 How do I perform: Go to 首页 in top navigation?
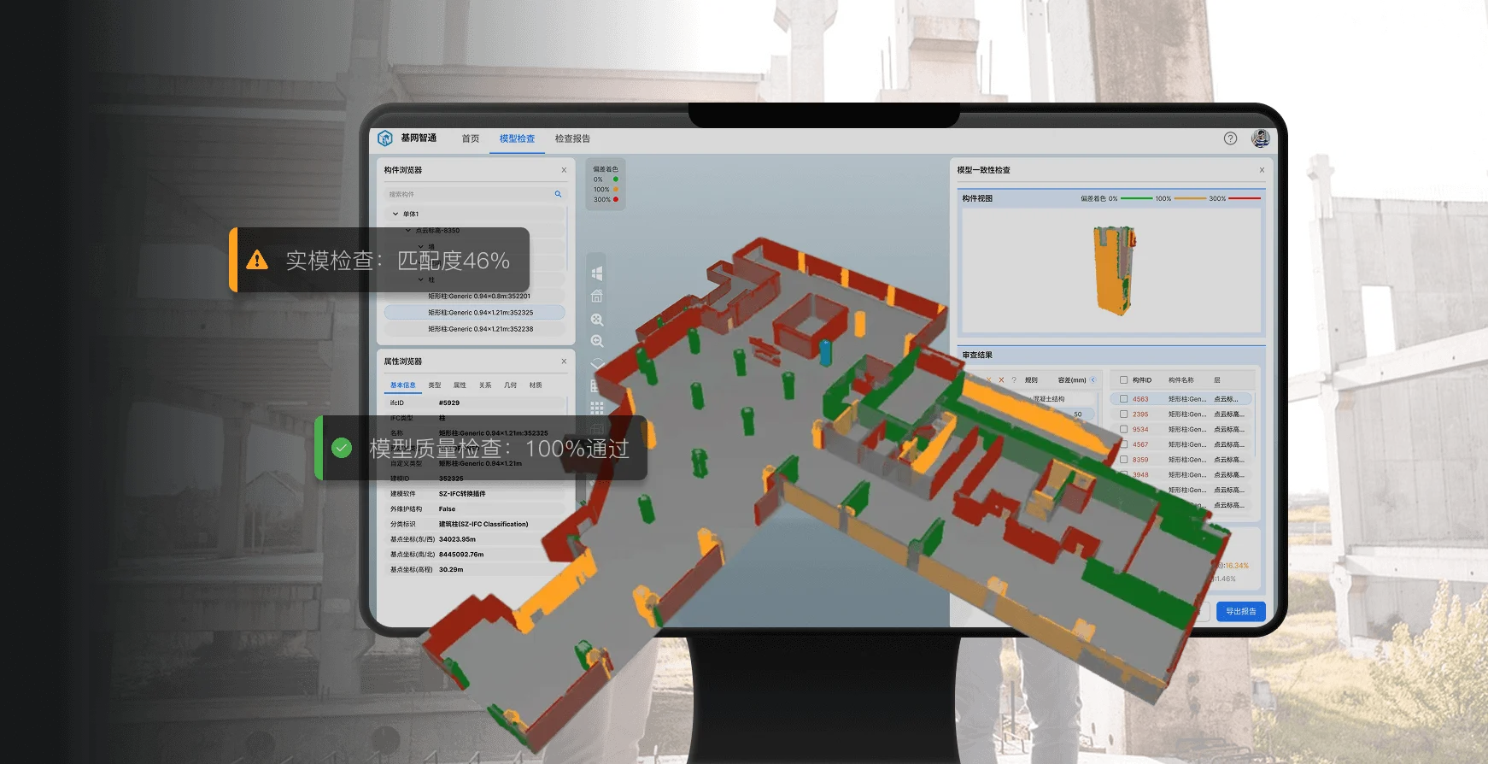click(x=471, y=138)
